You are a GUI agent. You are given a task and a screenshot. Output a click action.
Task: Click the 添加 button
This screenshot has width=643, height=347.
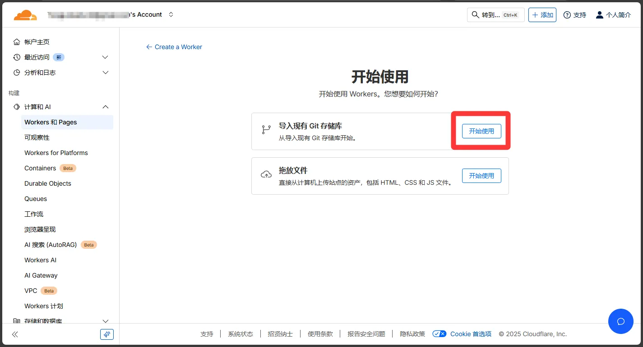(x=542, y=15)
